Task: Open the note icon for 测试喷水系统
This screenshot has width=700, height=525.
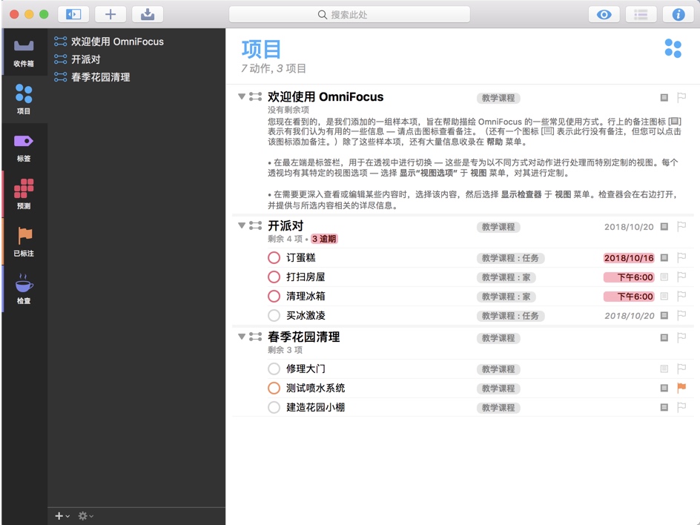Action: (x=664, y=388)
